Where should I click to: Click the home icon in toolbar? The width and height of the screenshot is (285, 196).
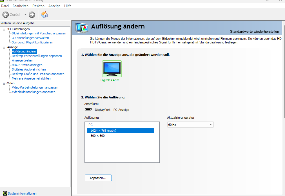coord(44,15)
